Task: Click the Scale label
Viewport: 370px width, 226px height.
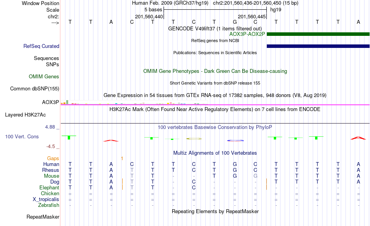Action: 53,10
